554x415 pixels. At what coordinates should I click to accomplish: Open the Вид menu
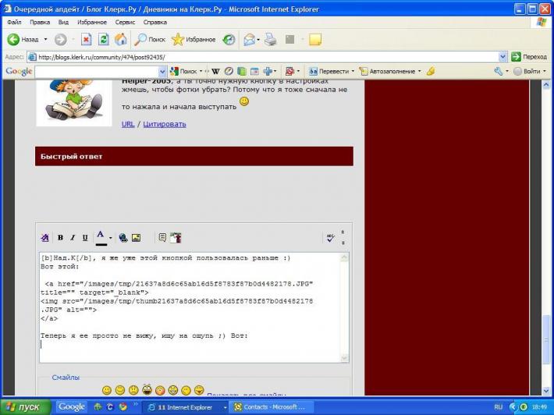click(63, 22)
